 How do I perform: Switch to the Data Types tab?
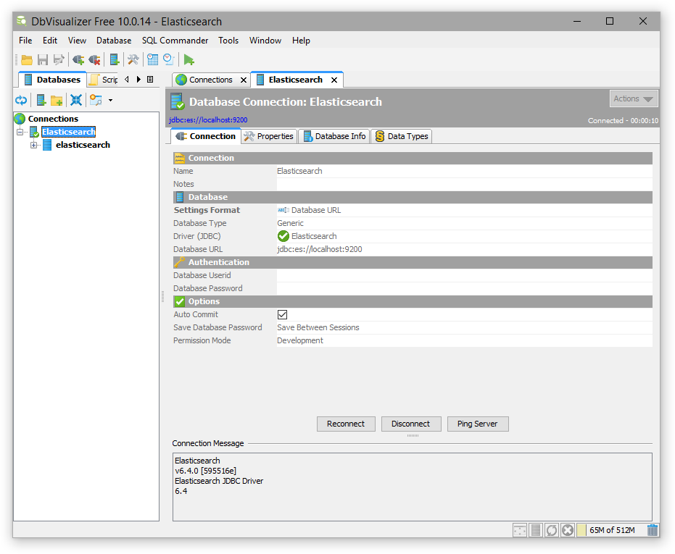click(402, 136)
